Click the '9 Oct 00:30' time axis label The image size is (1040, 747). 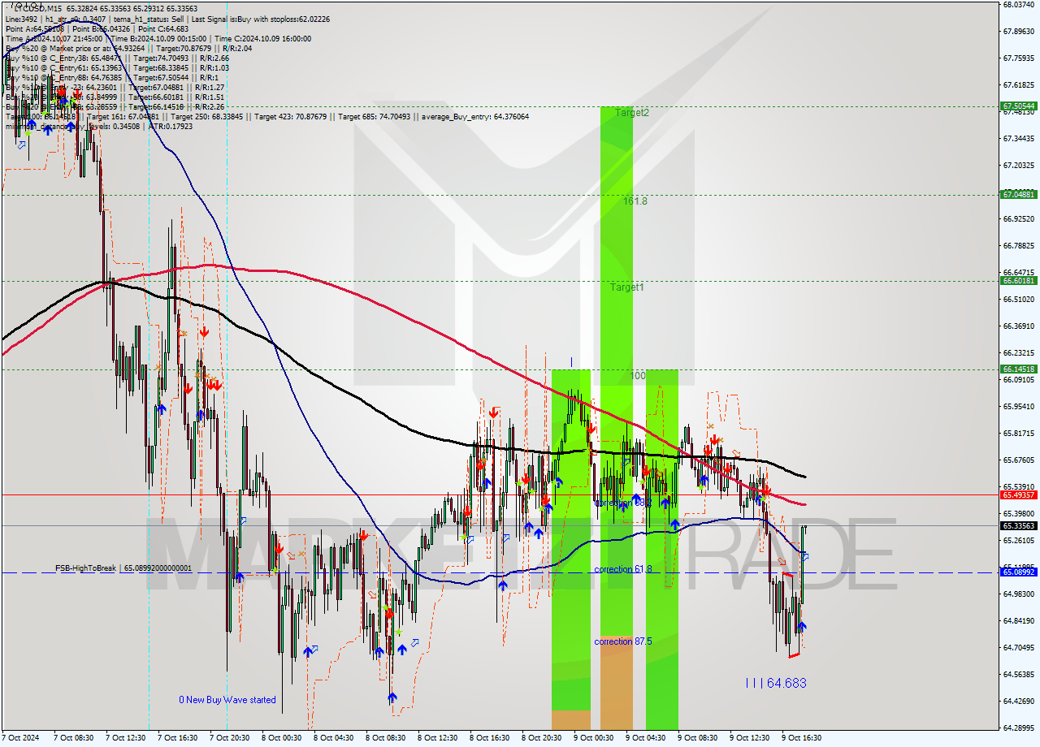point(593,738)
